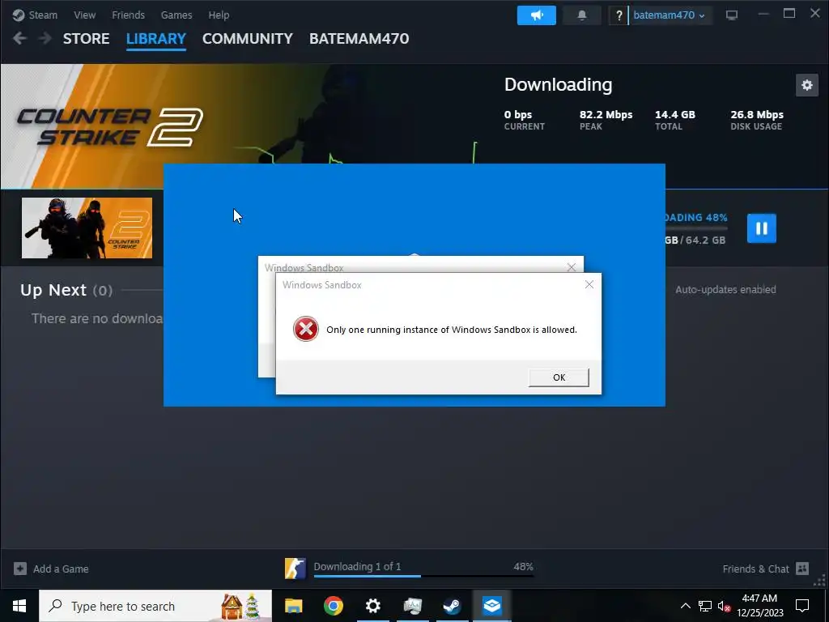Click the Add a Game plus icon
The width and height of the screenshot is (829, 622).
click(x=20, y=569)
